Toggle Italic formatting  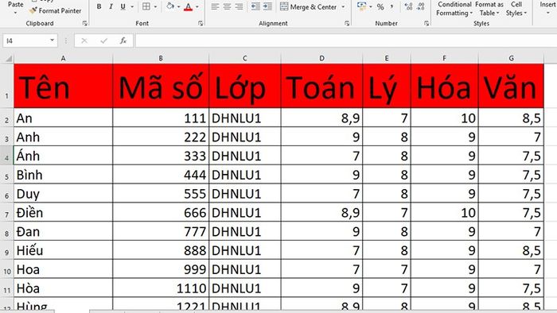click(111, 6)
